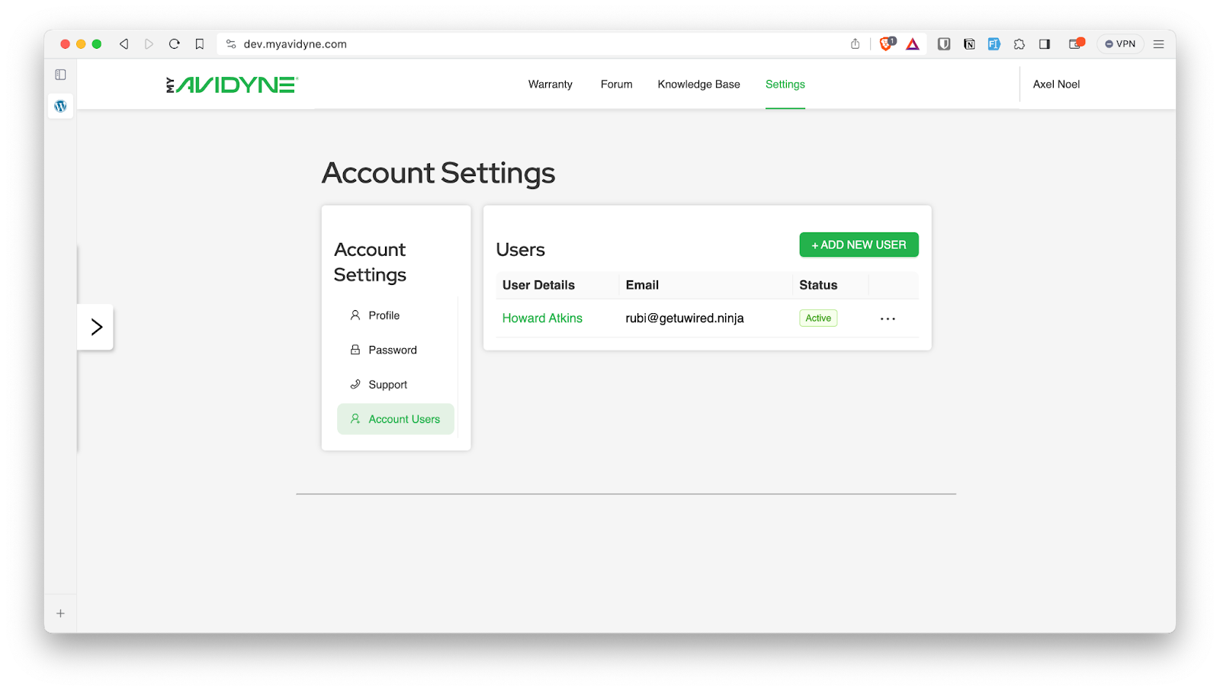The width and height of the screenshot is (1220, 691).
Task: Toggle vertical tabs sidebar icon
Action: (x=60, y=75)
